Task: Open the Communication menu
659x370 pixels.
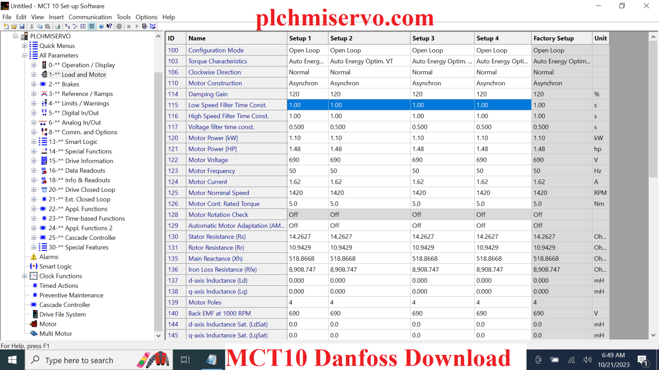Action: (90, 17)
